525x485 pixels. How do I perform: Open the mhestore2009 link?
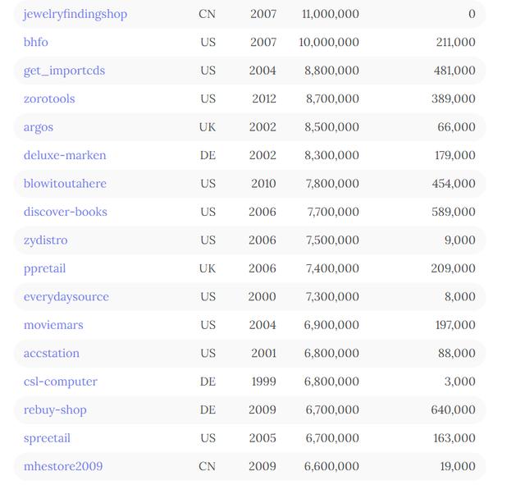(63, 467)
